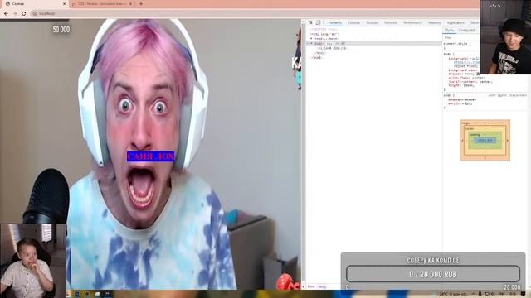Click the align-items: center declaration
Image resolution: width=531 pixels, height=298 pixels.
click(x=466, y=78)
